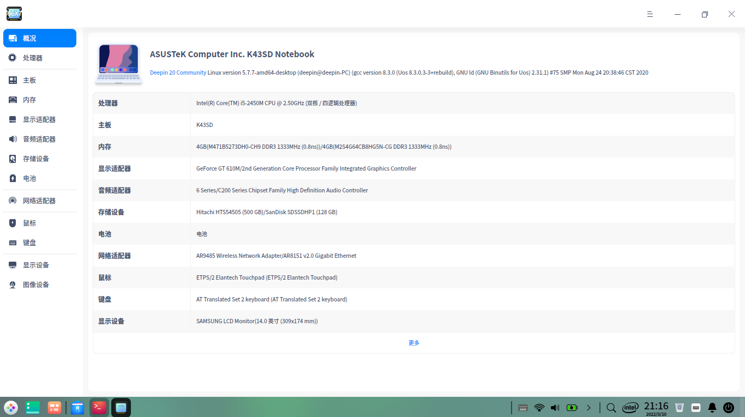Minimize the Device Manager window

point(677,14)
